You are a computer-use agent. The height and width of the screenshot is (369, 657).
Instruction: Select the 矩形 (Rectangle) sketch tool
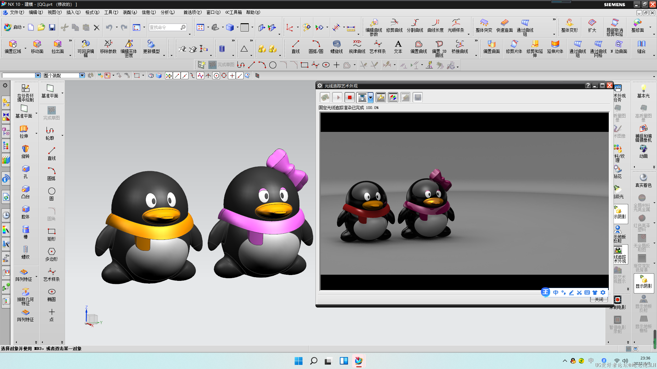(x=51, y=234)
